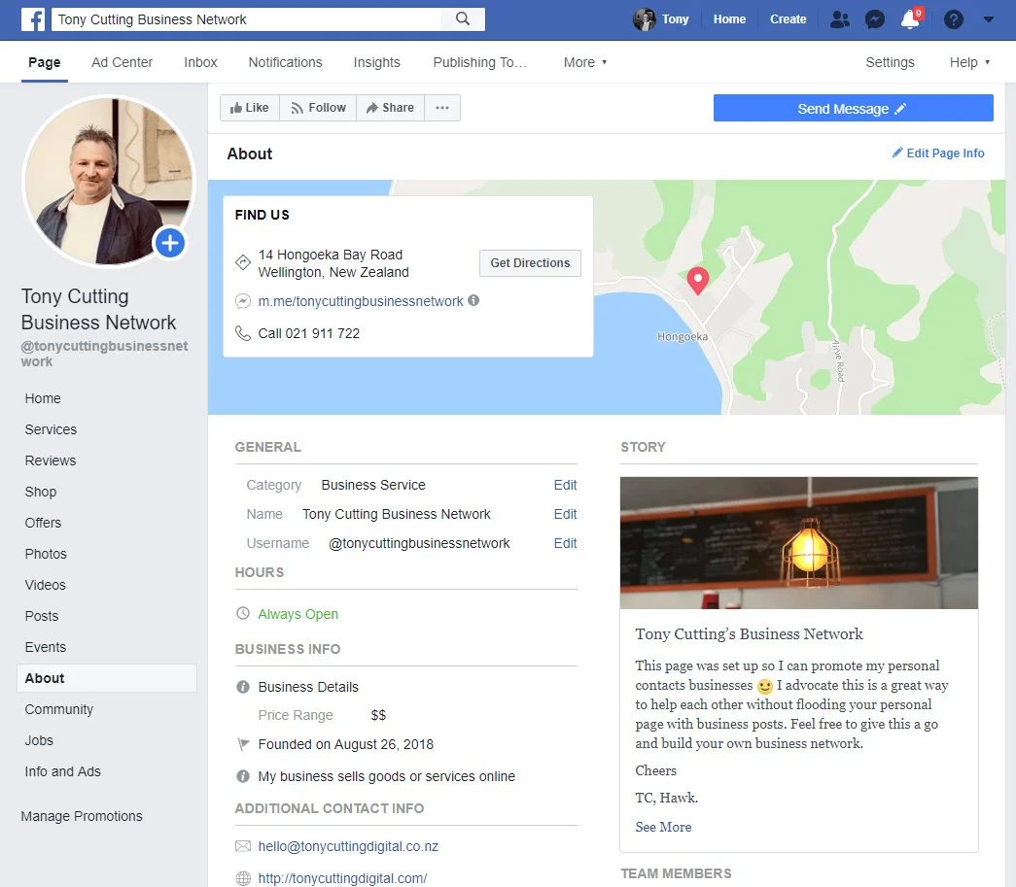Click the three-dots more actions button
The image size is (1016, 887).
(x=442, y=108)
